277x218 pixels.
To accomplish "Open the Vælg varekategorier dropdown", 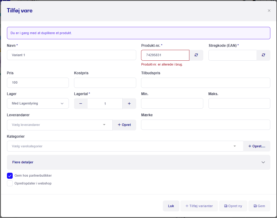I will click(125, 146).
